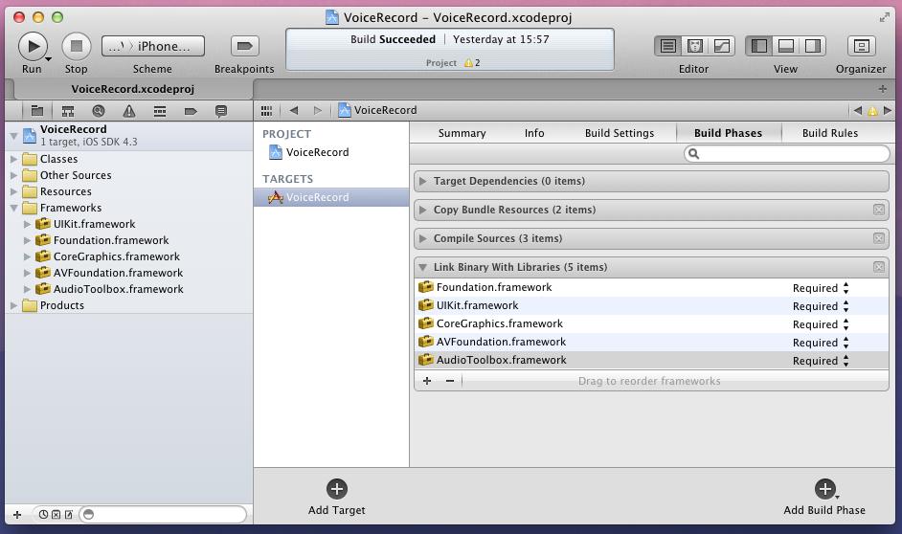Expand Target Dependencies phase
902x534 pixels.
(423, 181)
